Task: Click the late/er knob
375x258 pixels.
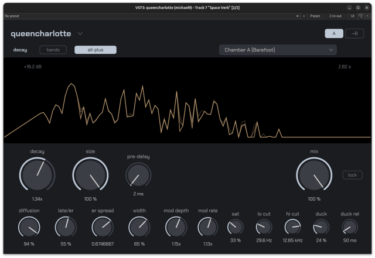Action: (66, 227)
